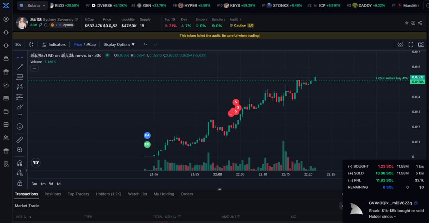Take a chart snapshot with camera icon
The height and width of the screenshot is (223, 429).
point(421,44)
